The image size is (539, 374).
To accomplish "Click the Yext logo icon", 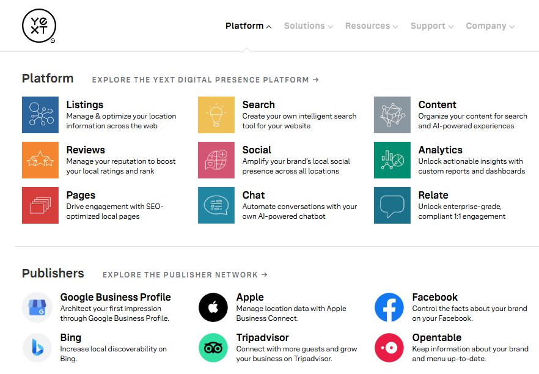I will (x=39, y=26).
